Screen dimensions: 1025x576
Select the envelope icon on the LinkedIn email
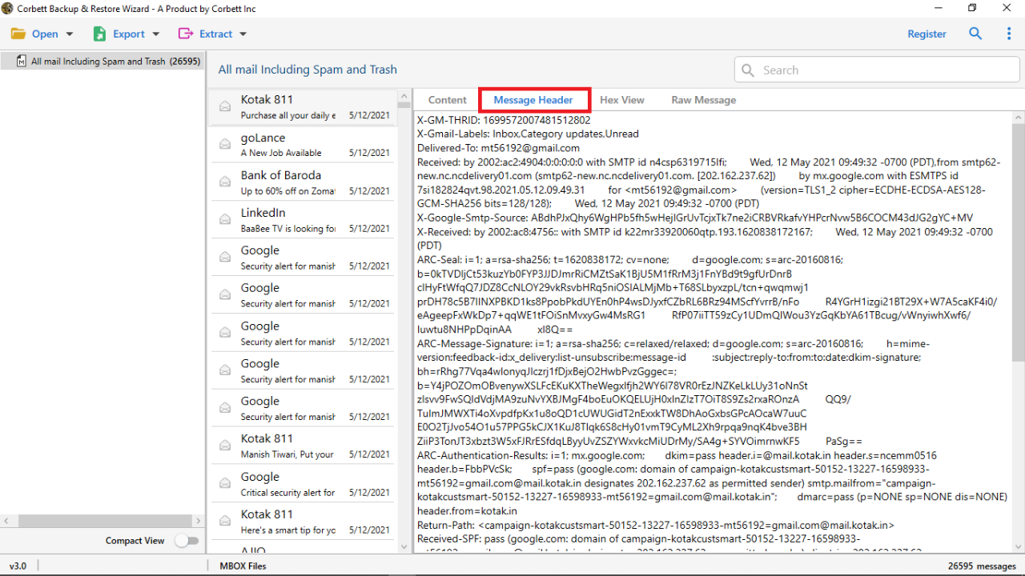coord(224,218)
